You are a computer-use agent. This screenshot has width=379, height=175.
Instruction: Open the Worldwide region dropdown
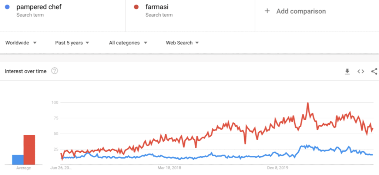pos(21,43)
